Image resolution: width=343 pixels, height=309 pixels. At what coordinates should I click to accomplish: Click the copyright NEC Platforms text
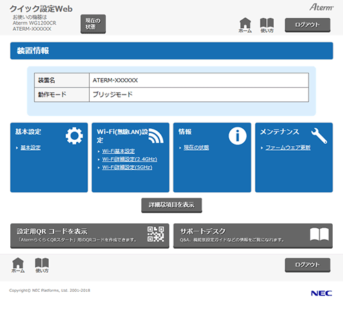coord(49,291)
